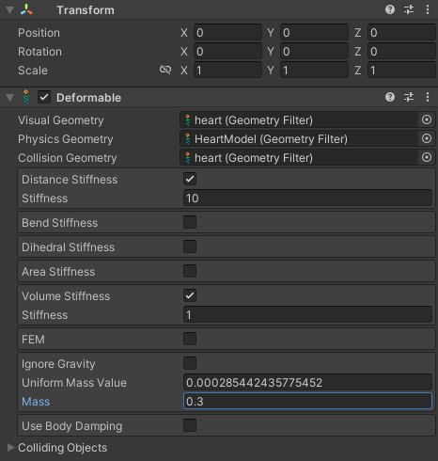Open Transform component help reference
The height and width of the screenshot is (461, 438).
(390, 9)
